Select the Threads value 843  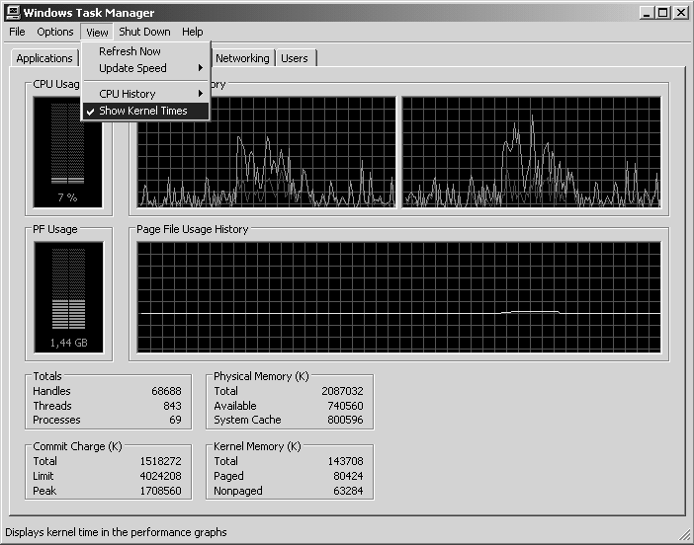172,406
